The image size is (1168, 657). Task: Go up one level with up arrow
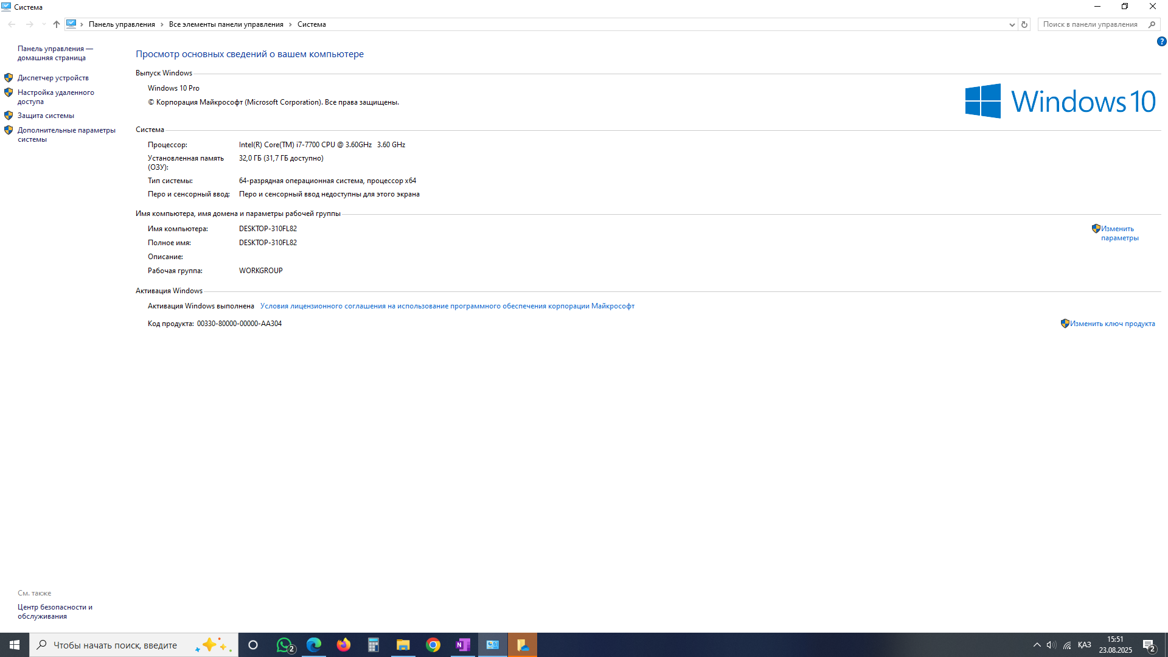[57, 24]
